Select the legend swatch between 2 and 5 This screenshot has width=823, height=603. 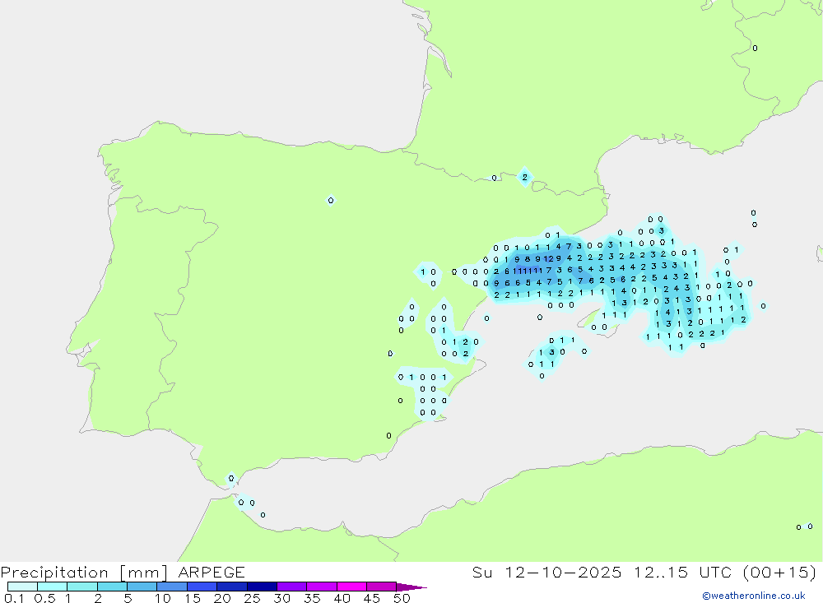[112, 587]
